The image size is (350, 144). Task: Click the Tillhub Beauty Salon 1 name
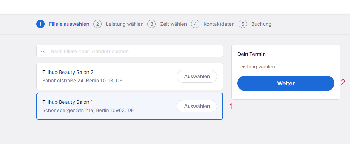[67, 102]
